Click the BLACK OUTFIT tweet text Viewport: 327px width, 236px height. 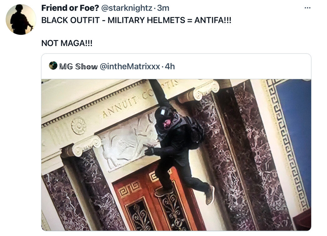click(136, 20)
